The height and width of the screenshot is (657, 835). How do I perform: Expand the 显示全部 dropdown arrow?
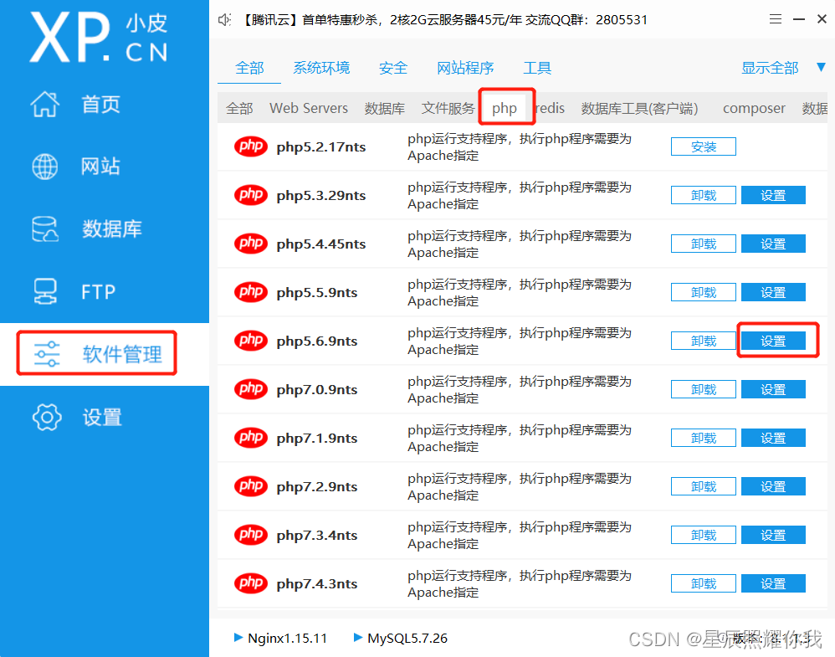pyautogui.click(x=821, y=68)
